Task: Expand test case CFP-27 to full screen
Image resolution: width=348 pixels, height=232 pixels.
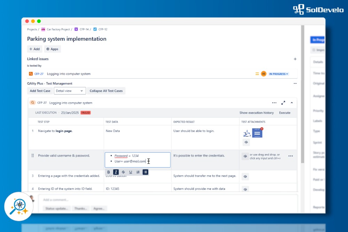Action: pyautogui.click(x=283, y=103)
